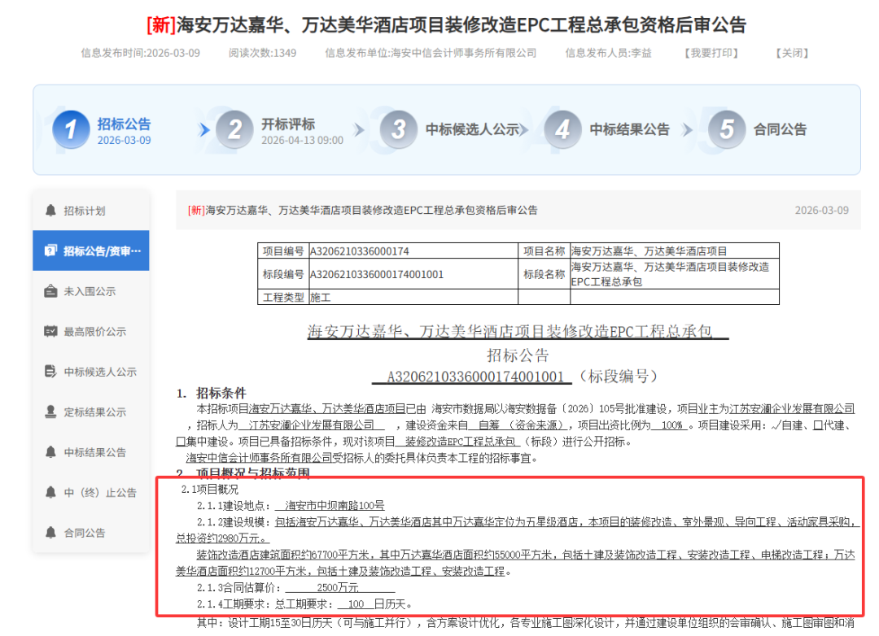879x636 pixels.
Task: Click the stamp icon beside 定标结果公示
Action: (50, 412)
